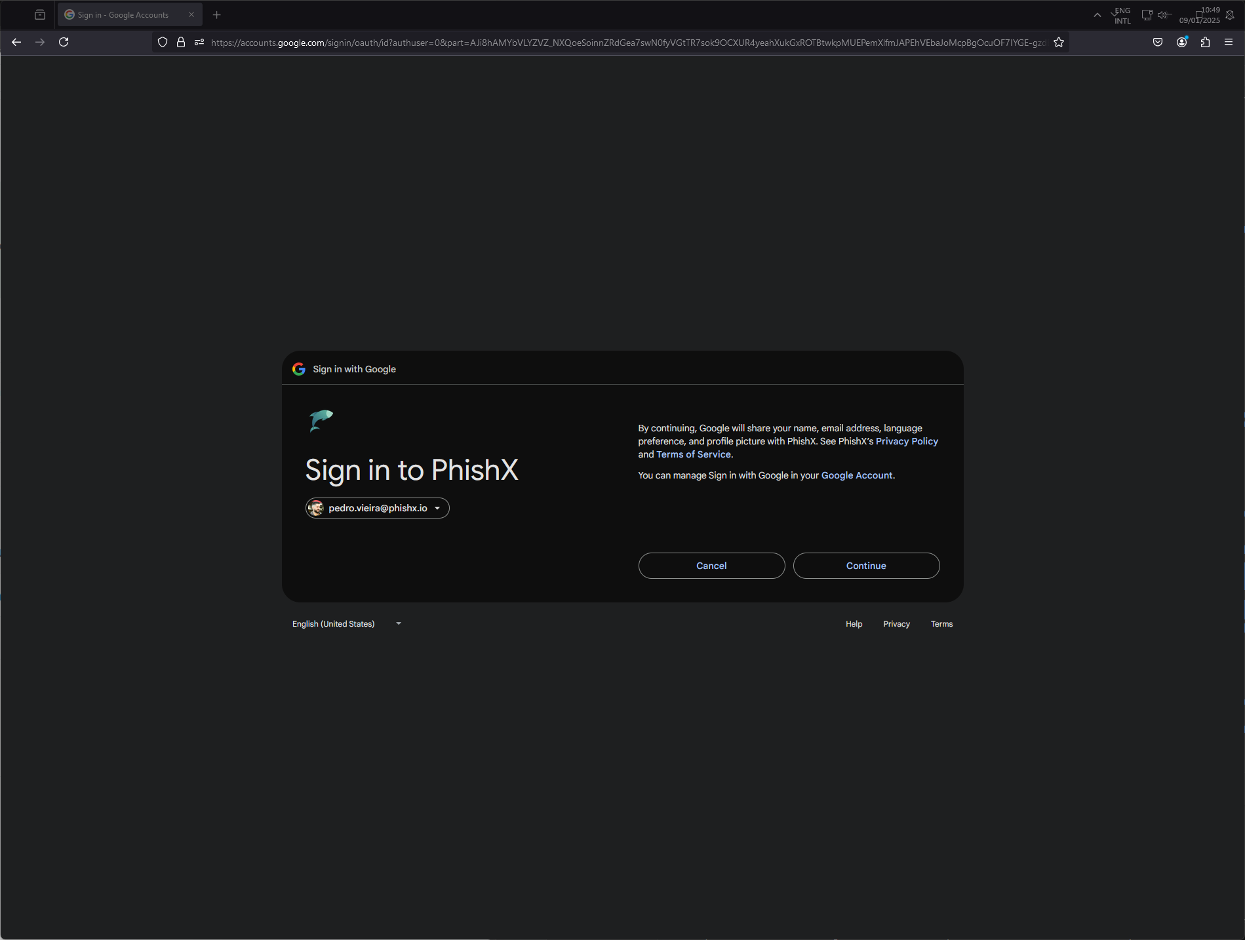This screenshot has height=940, width=1245.
Task: Close the Sign in - Google Accounts tab
Action: coord(191,14)
